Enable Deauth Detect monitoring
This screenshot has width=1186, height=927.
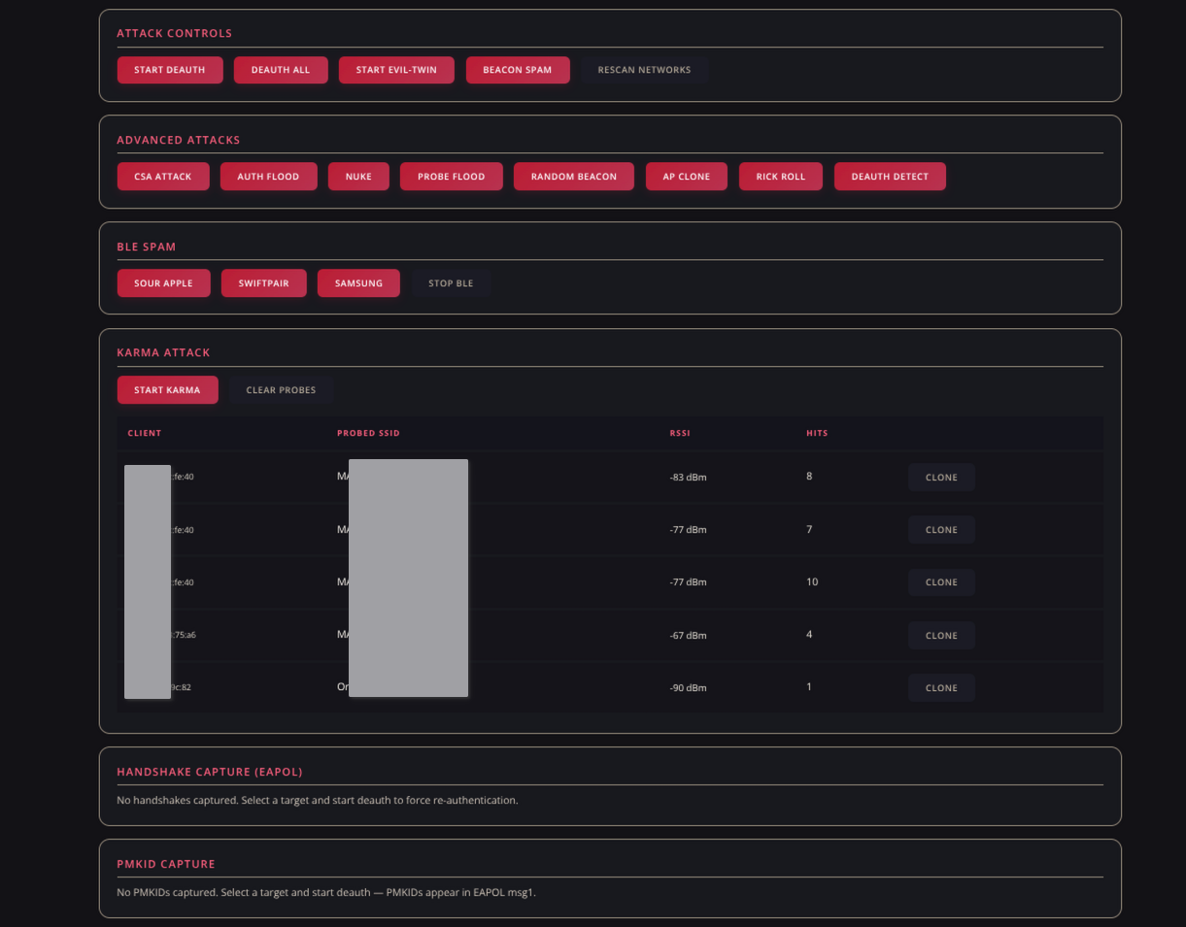click(x=890, y=176)
